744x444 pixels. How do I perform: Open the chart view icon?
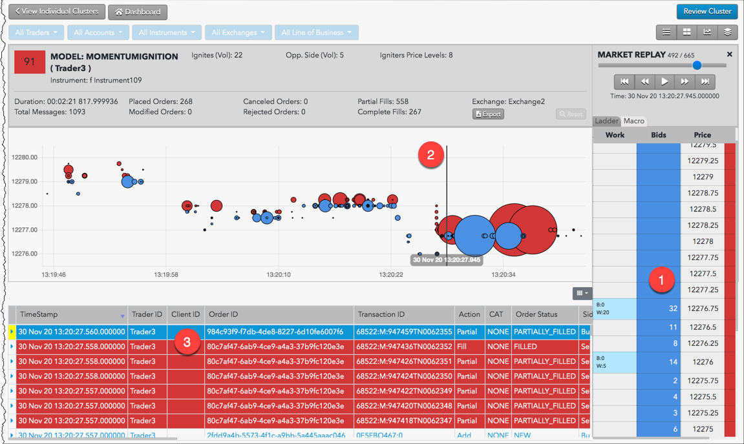click(707, 32)
